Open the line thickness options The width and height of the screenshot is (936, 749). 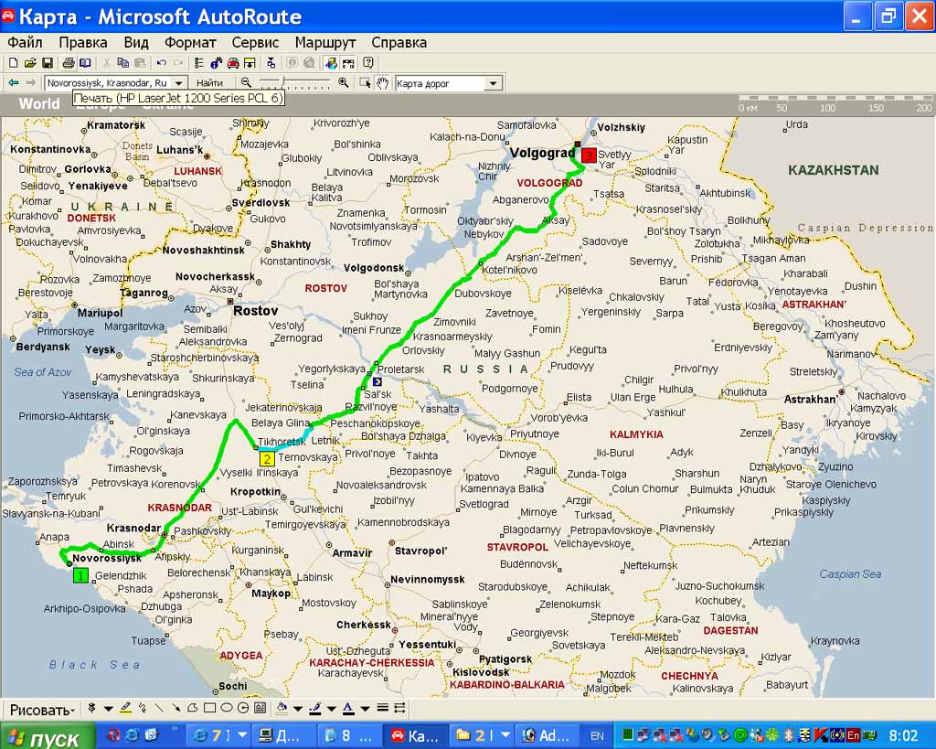pyautogui.click(x=383, y=709)
